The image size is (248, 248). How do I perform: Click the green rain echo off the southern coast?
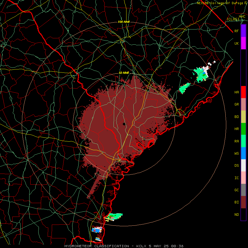114,217
